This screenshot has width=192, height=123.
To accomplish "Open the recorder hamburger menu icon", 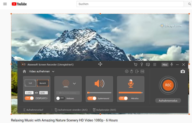I will pos(155,65).
